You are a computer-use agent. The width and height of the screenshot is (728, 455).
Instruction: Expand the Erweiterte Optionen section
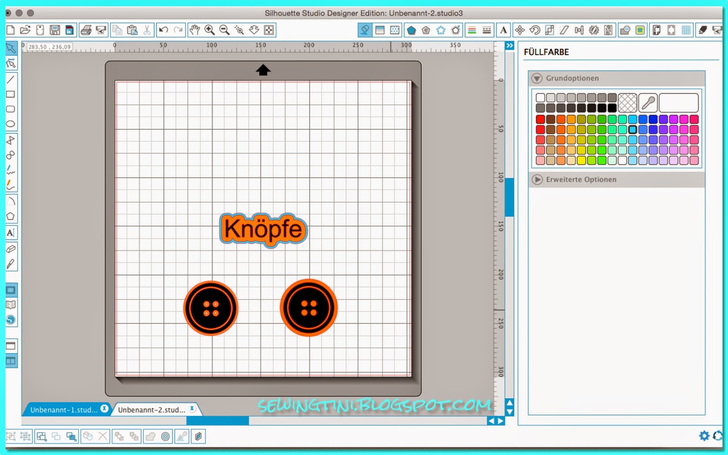[538, 179]
